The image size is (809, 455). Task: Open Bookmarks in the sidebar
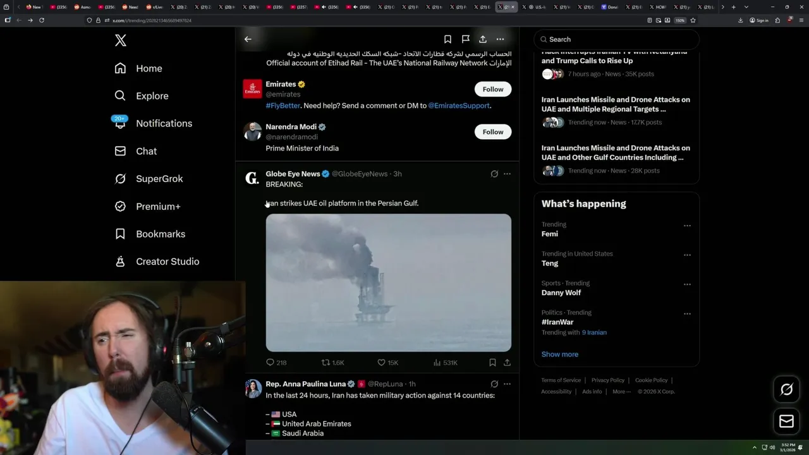[150, 234]
